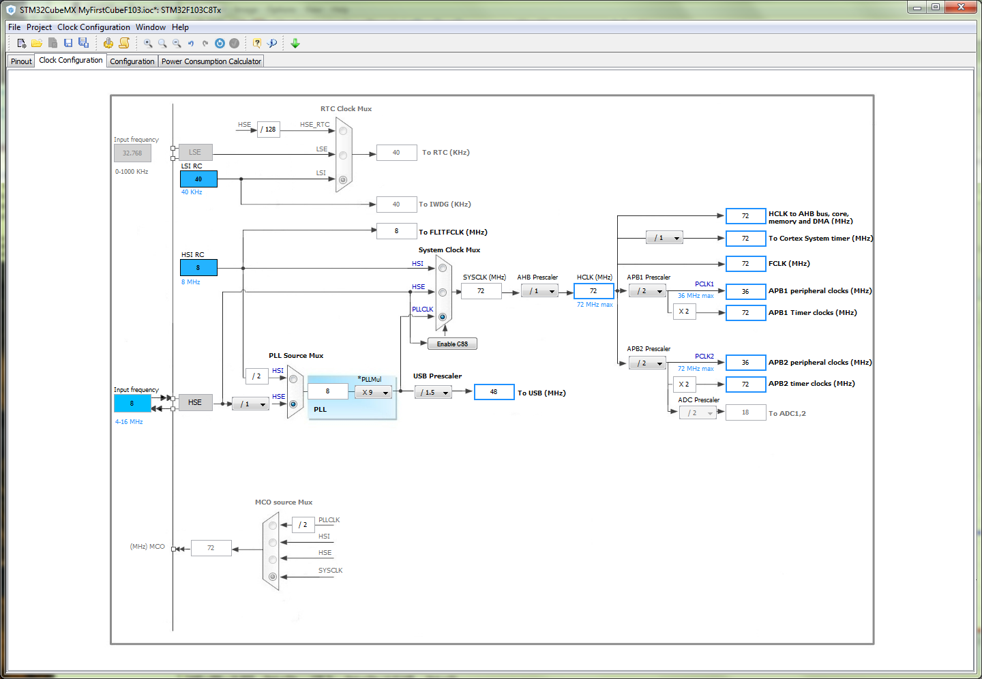Image resolution: width=982 pixels, height=679 pixels.
Task: Click the New Project toolbar icon
Action: (x=22, y=43)
